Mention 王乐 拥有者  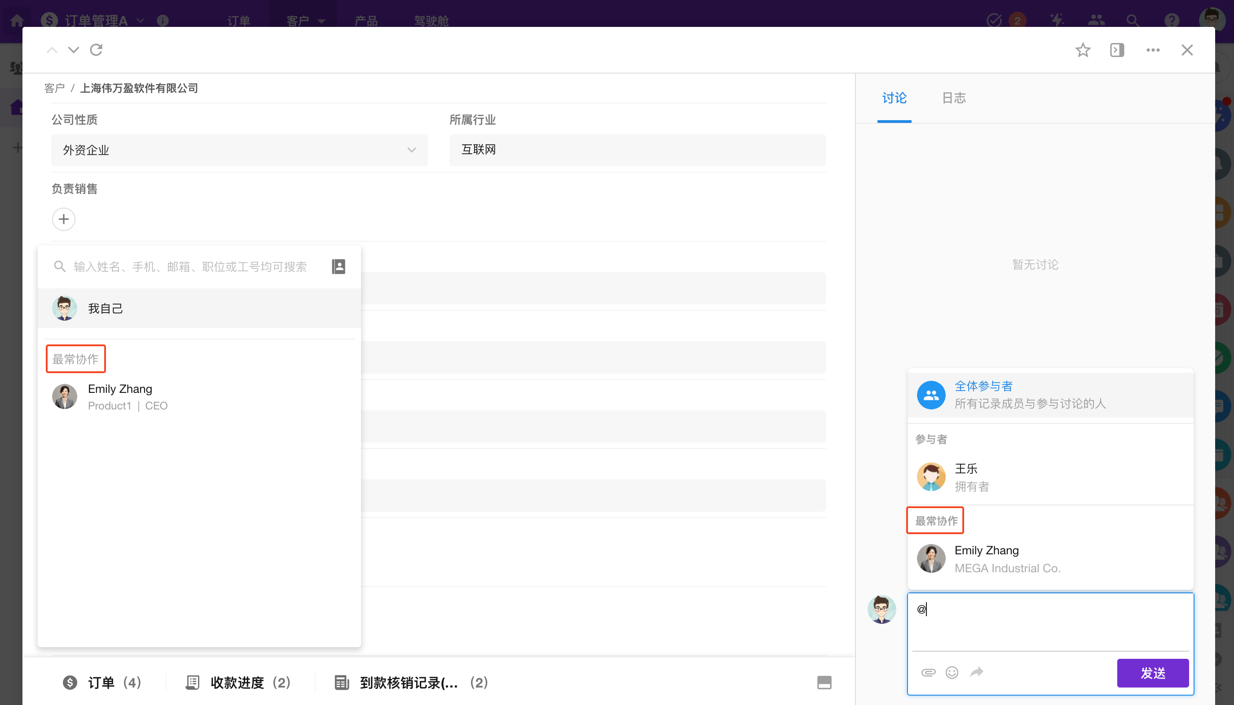pos(1050,477)
